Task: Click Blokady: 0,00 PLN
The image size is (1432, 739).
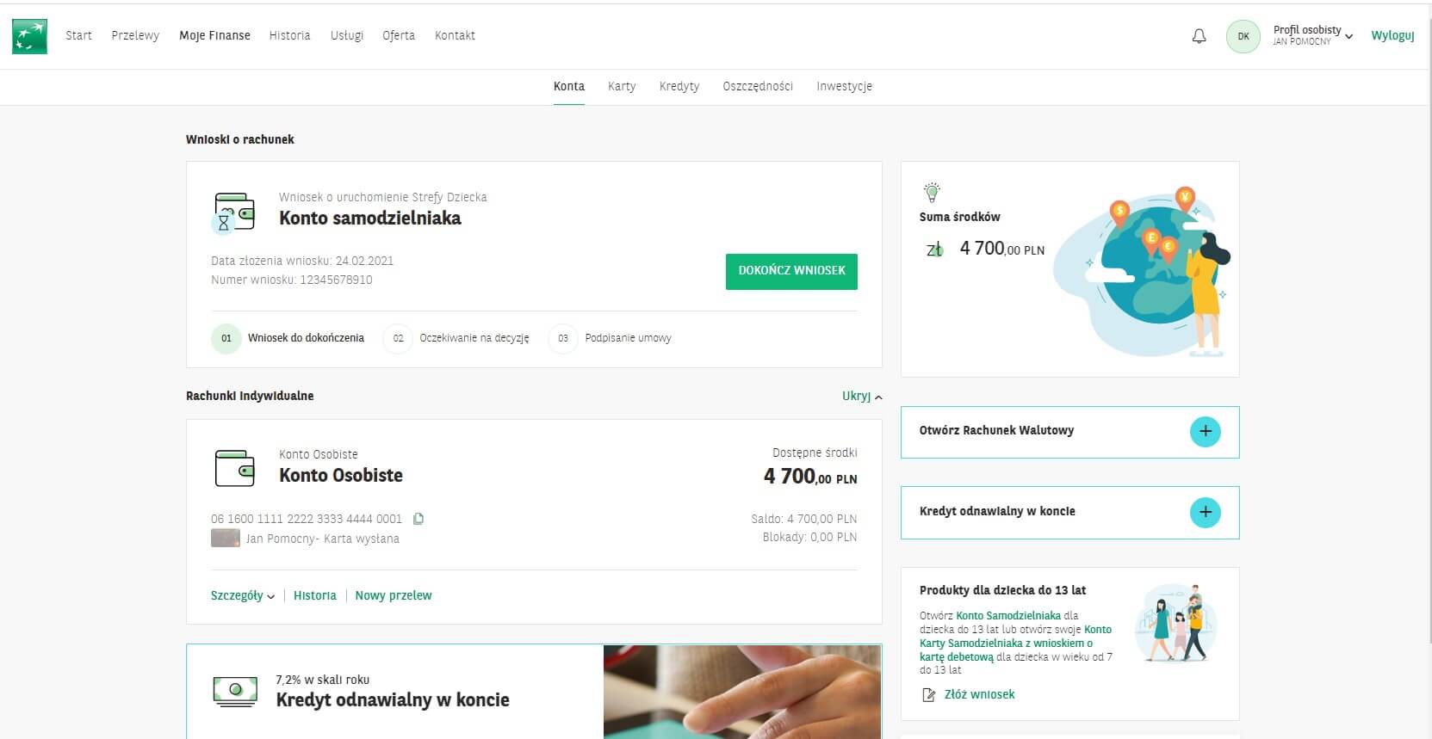Action: [x=809, y=537]
